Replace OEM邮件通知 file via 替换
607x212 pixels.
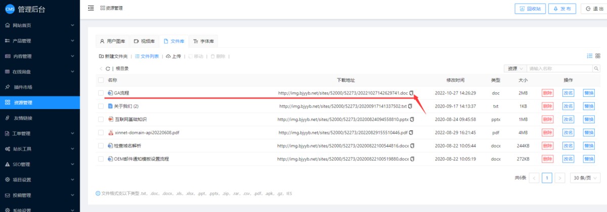click(x=589, y=158)
